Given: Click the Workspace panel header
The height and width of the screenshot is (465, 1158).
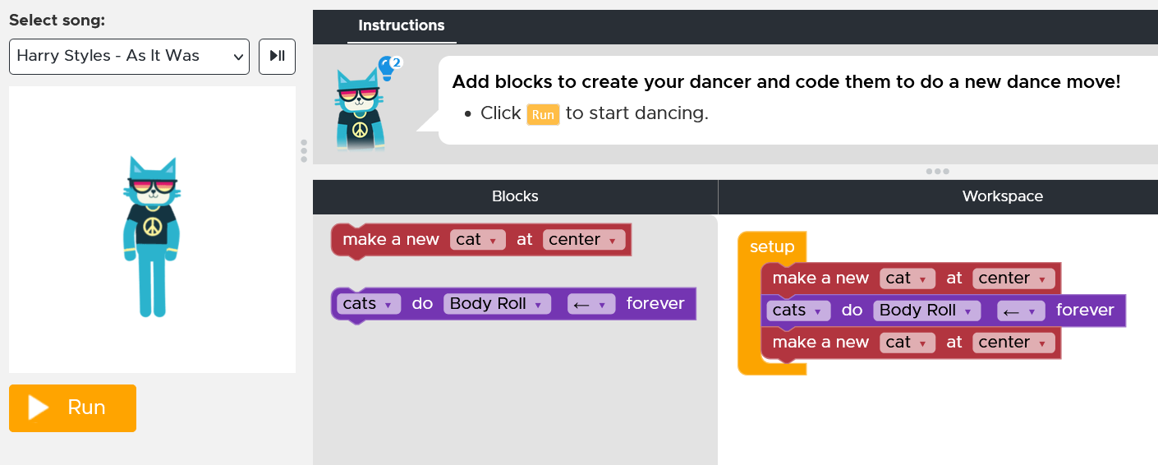Looking at the screenshot, I should pyautogui.click(x=938, y=197).
